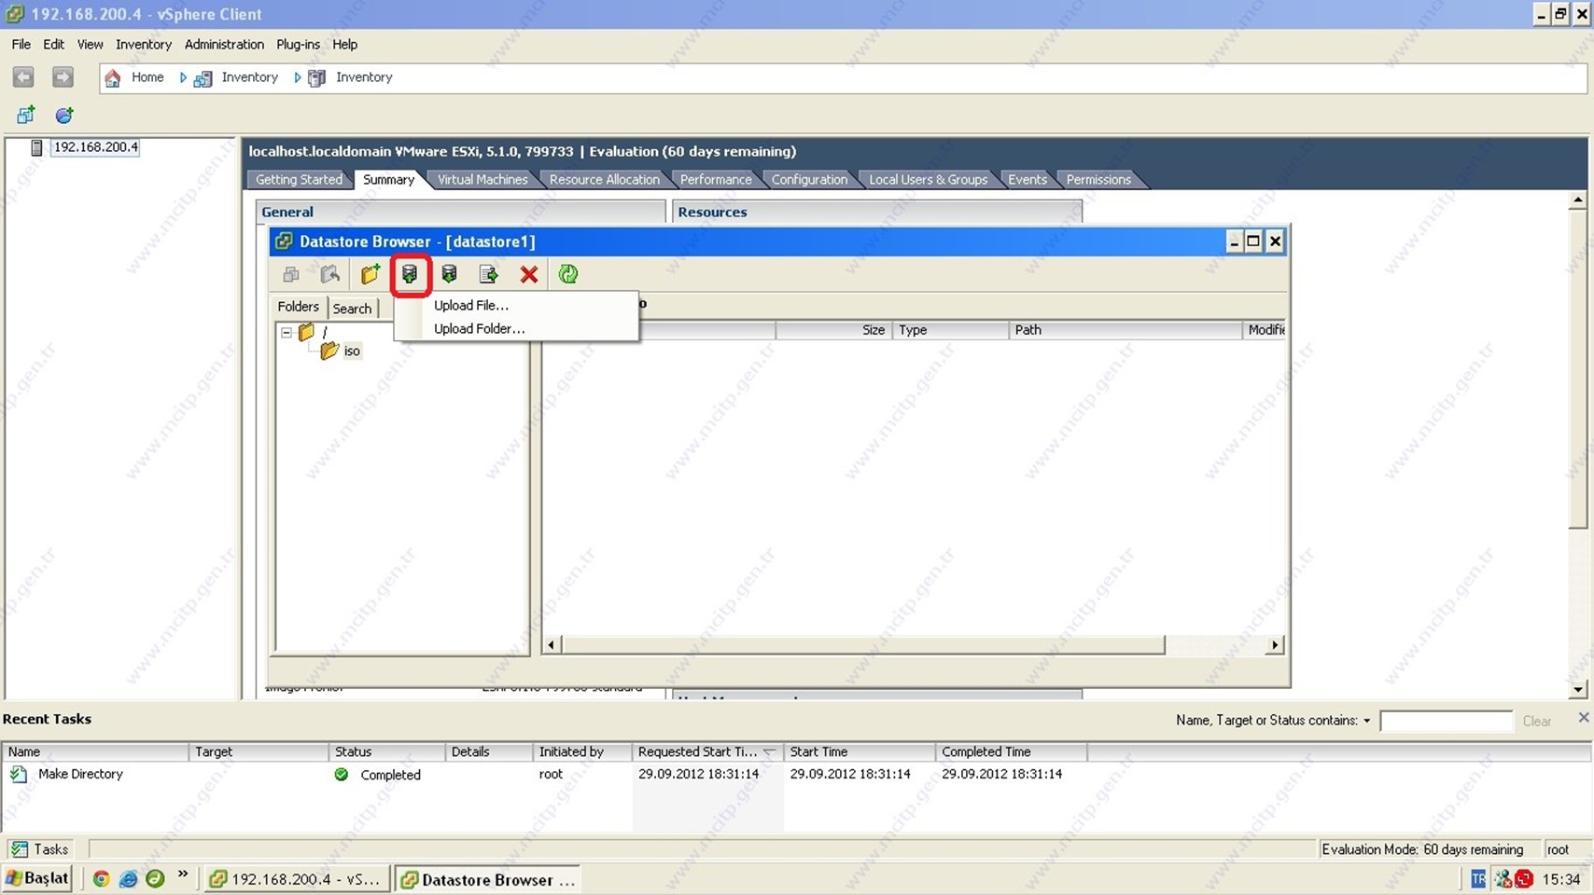Click the Tasks button in status bar
This screenshot has height=895, width=1594.
point(39,849)
